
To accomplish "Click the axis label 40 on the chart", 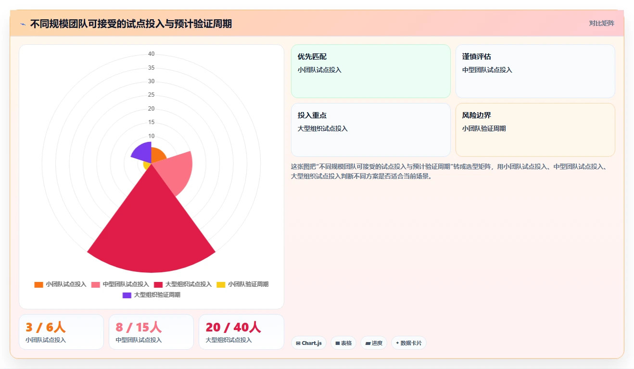I will [x=152, y=54].
